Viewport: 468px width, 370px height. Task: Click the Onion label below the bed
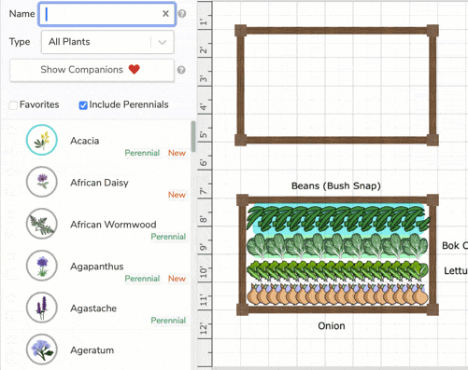coord(332,326)
